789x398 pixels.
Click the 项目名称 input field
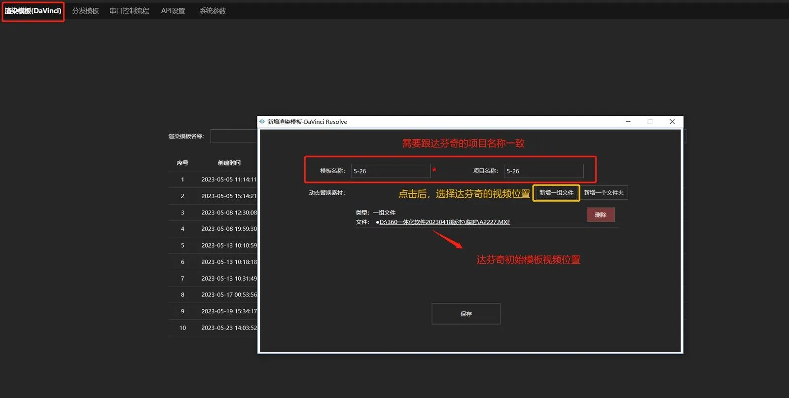tap(543, 171)
